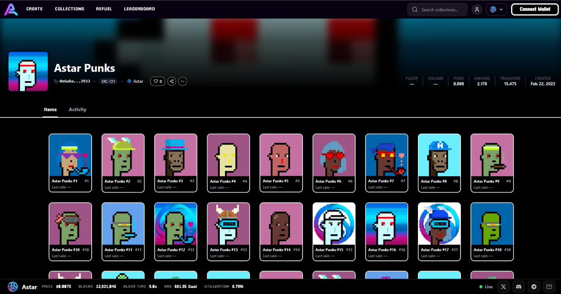Screen dimensions: 561x294
Task: Open Astar Punks #16 card
Action: 387,232
